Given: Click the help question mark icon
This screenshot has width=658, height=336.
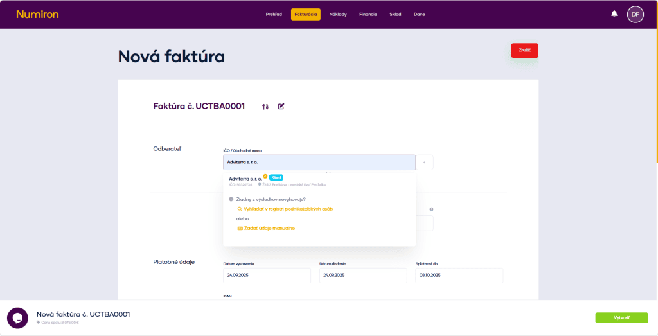Looking at the screenshot, I should 431,209.
